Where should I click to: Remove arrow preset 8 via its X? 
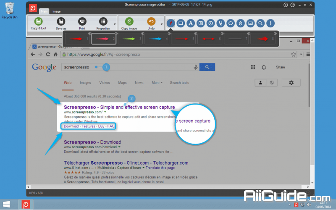pyautogui.click(x=275, y=34)
